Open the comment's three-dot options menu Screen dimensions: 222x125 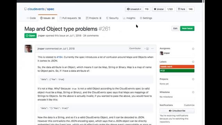(152, 49)
